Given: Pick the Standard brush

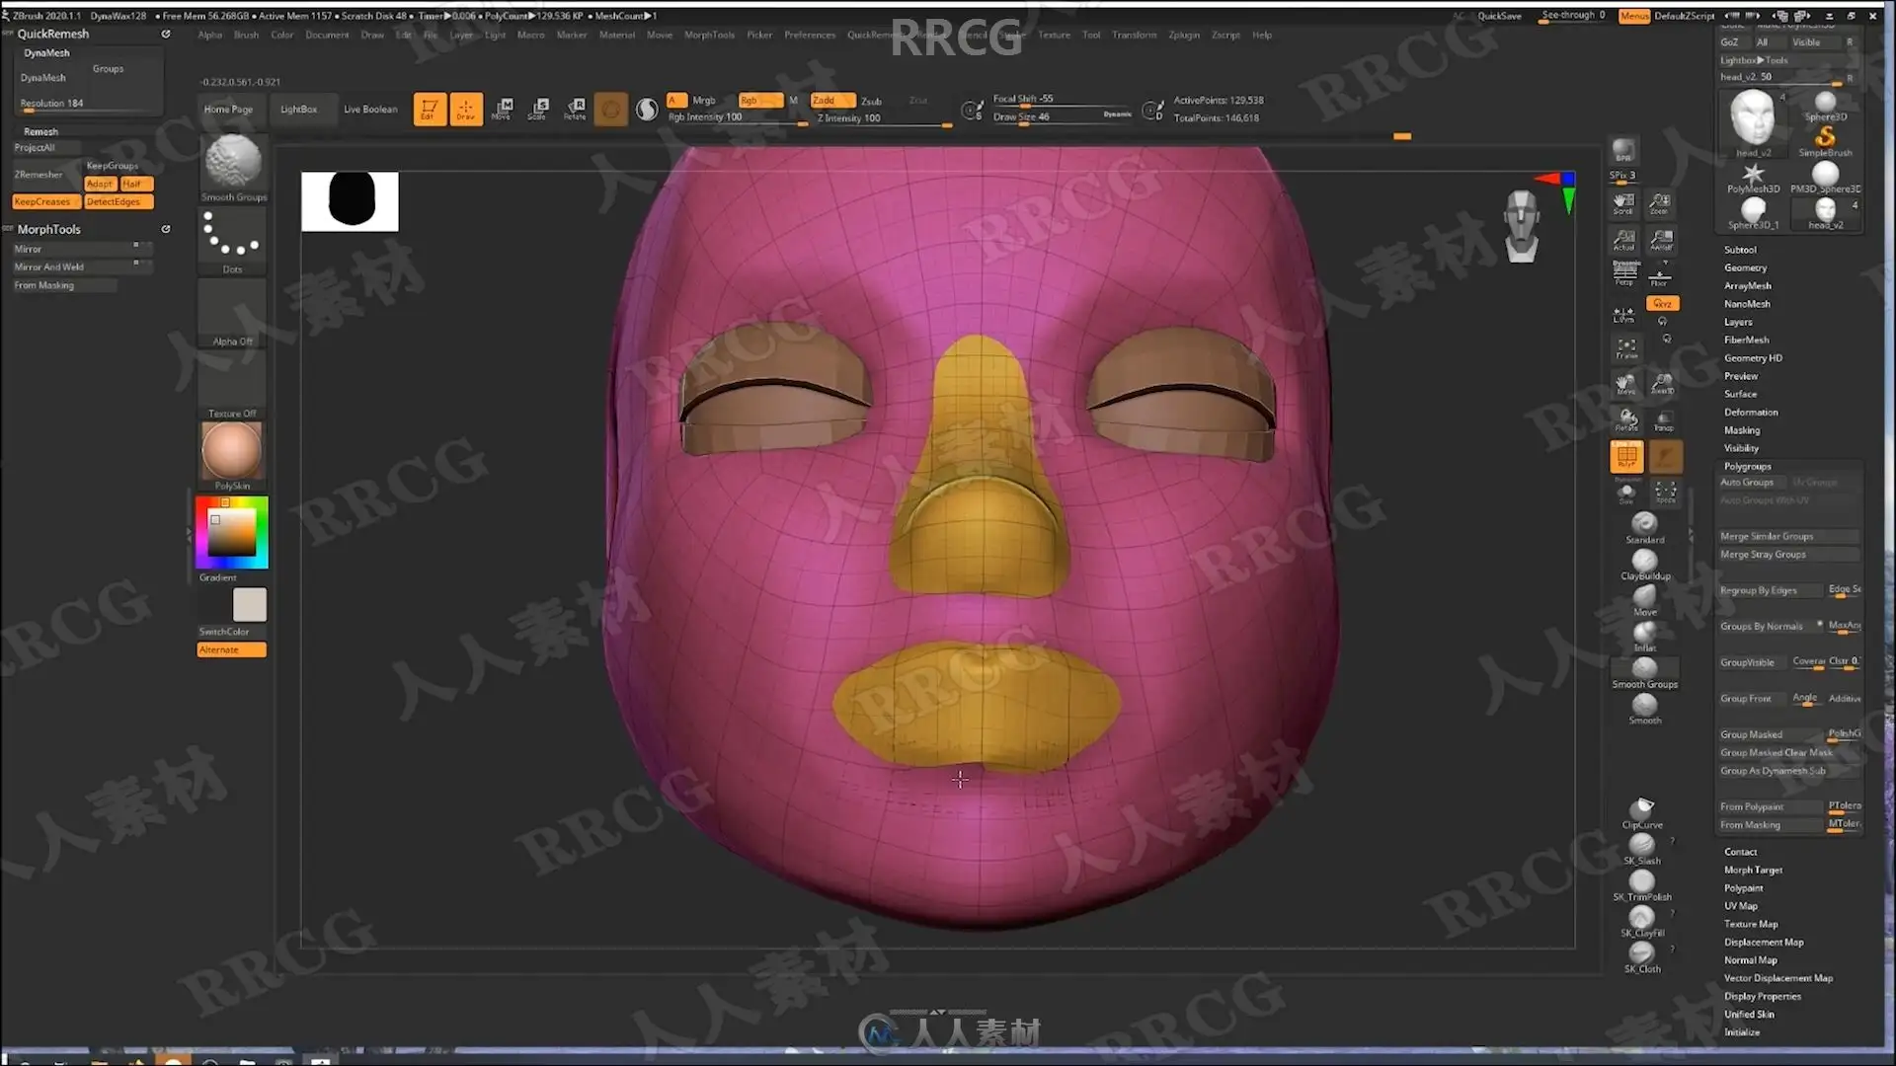Looking at the screenshot, I should [x=1645, y=528].
